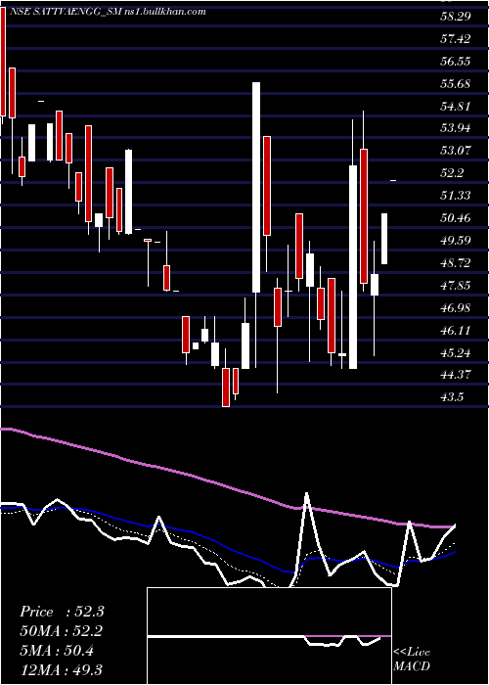
Task: Click the <<Live MACD label
Action: point(412,660)
